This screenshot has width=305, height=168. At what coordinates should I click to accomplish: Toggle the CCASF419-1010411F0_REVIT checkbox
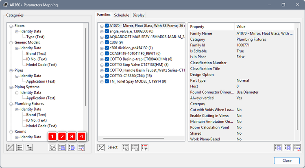point(107,54)
